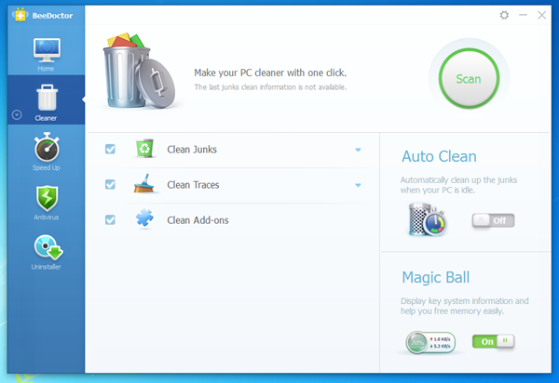Click the Clean Add-ons label
Screen dimensions: 559x383
[x=198, y=220]
